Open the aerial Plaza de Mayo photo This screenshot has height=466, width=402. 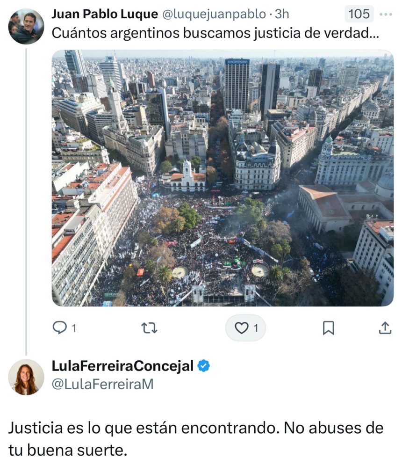223,178
